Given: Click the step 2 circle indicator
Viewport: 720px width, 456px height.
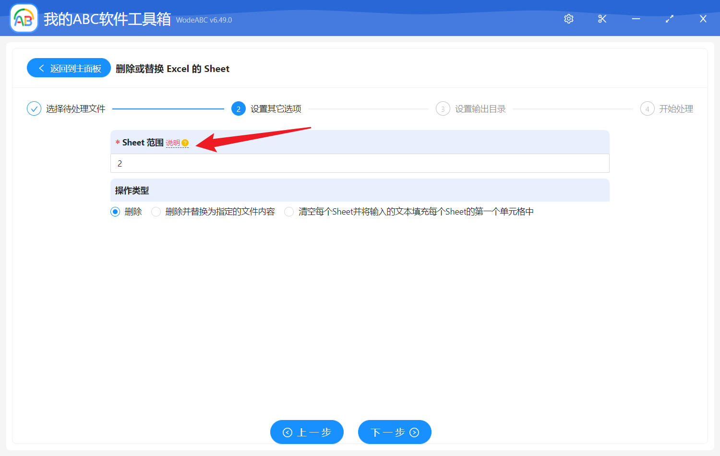Looking at the screenshot, I should coord(239,109).
